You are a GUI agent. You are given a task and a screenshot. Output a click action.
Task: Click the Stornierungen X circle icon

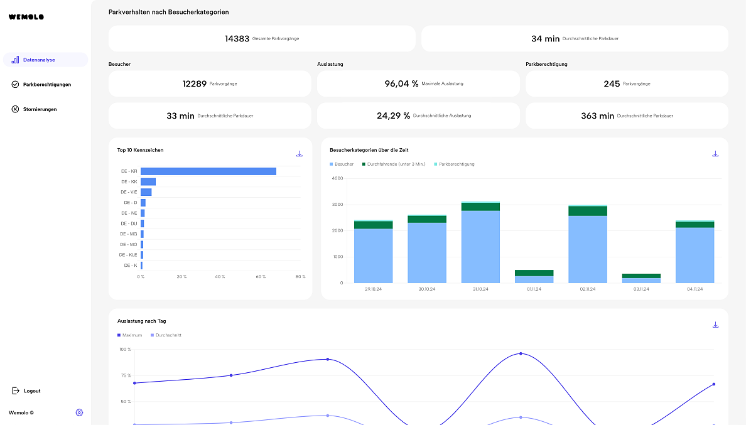[15, 109]
